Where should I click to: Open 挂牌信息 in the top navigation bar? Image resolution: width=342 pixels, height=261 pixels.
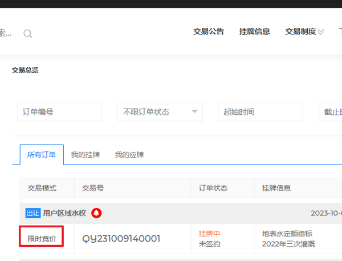click(254, 31)
